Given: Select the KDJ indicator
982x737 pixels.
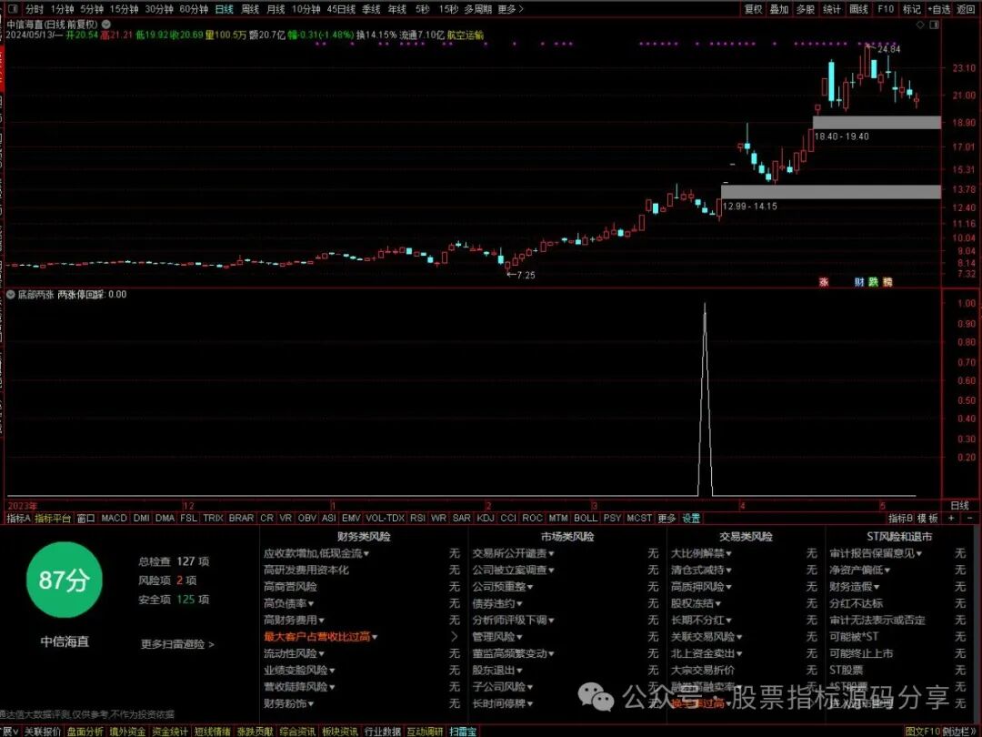Looking at the screenshot, I should (486, 519).
